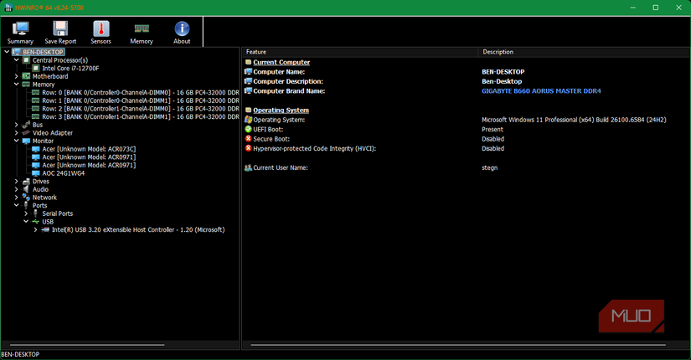The height and width of the screenshot is (360, 691).
Task: Click the Network tree node icon
Action: (26, 198)
